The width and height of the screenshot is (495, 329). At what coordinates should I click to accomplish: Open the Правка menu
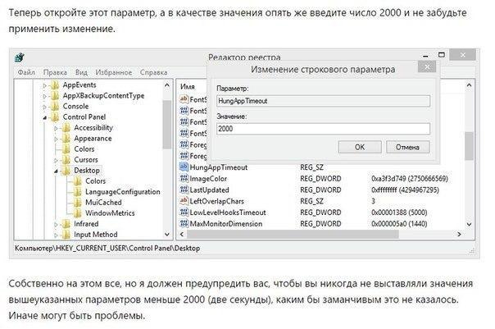click(x=55, y=72)
